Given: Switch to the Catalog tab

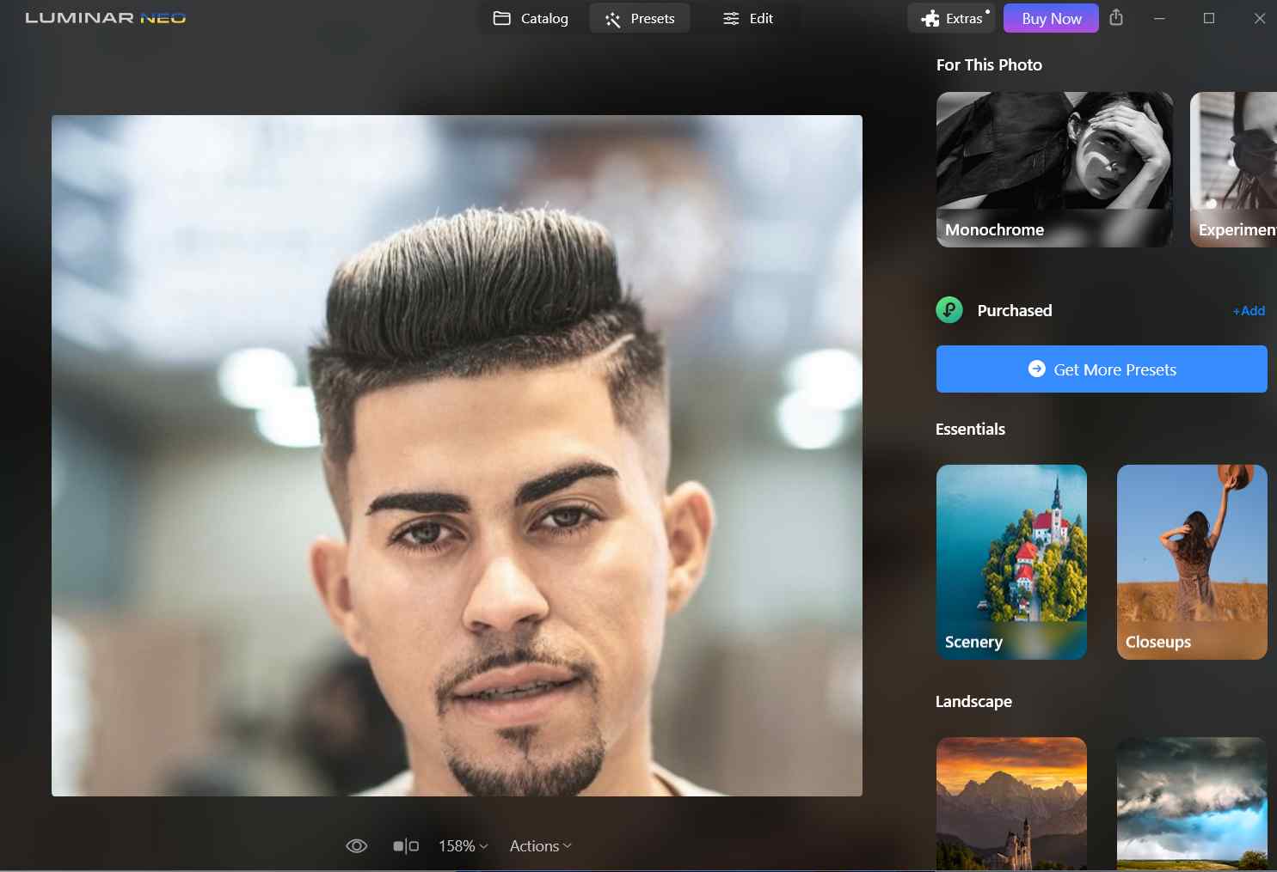Looking at the screenshot, I should click(530, 18).
